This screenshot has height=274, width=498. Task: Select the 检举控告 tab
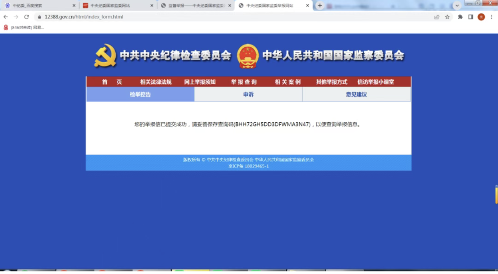tap(140, 94)
